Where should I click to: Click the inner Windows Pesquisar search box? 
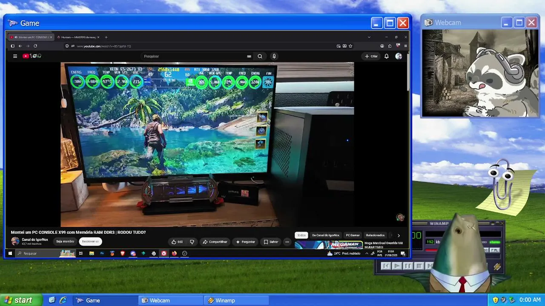point(46,253)
